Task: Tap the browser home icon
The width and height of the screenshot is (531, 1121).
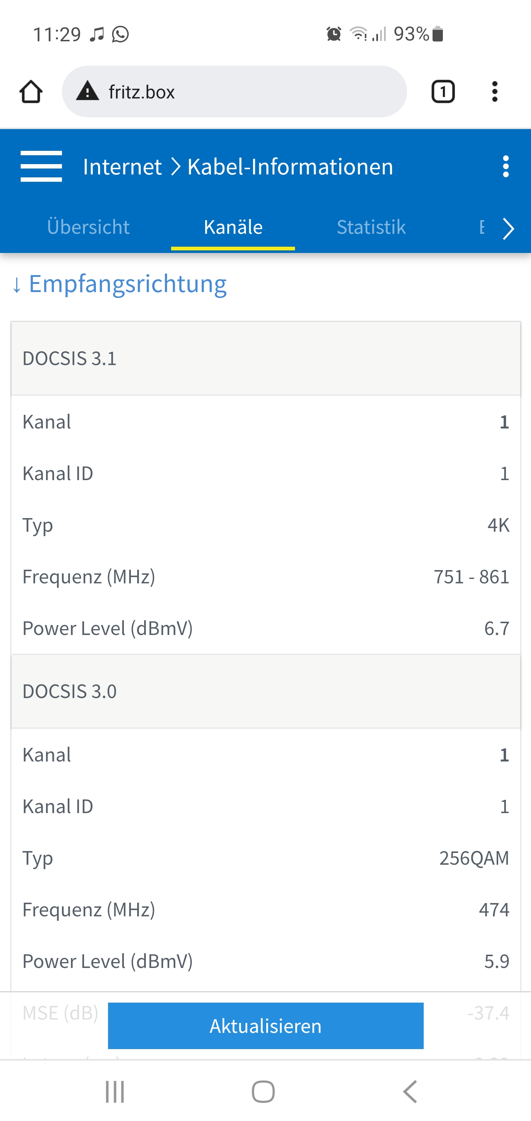Action: coord(31,92)
